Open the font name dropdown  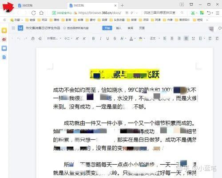point(54,39)
